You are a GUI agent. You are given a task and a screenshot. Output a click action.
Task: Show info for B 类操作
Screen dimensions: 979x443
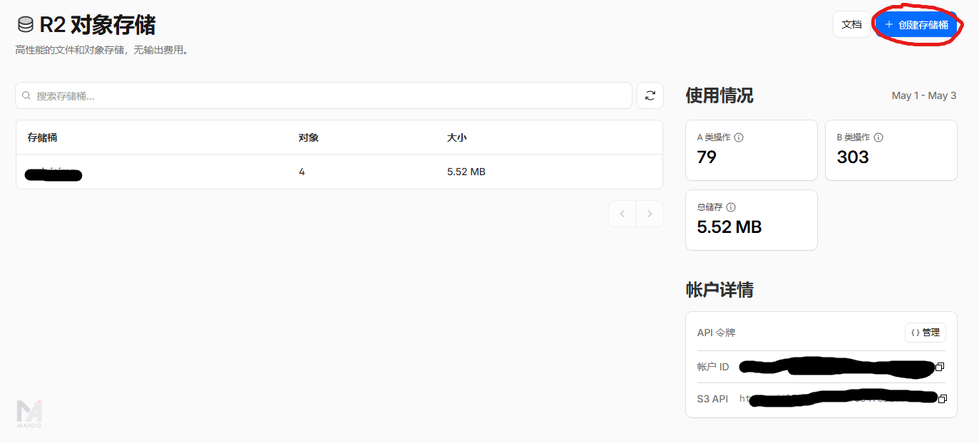click(x=878, y=137)
